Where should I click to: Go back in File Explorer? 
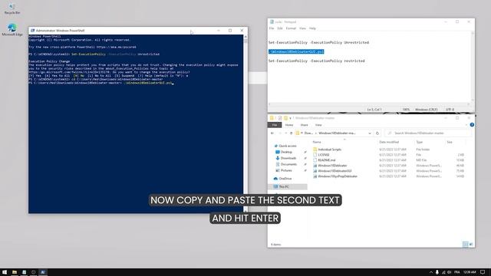(272, 133)
